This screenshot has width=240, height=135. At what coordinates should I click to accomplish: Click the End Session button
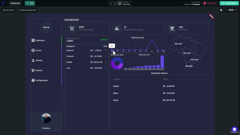click(210, 3)
